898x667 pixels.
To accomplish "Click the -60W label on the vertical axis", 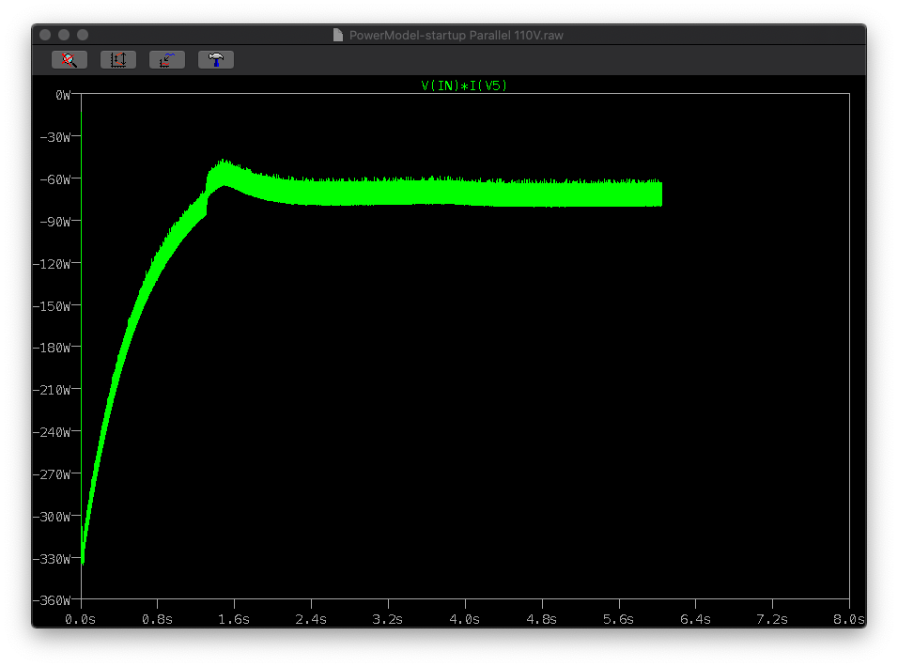I will pos(55,179).
